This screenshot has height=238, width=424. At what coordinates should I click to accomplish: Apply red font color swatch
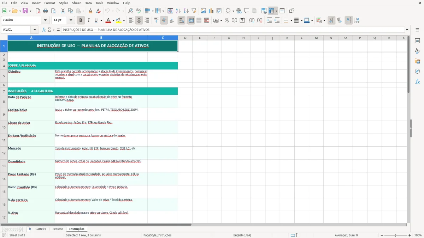coord(108,20)
